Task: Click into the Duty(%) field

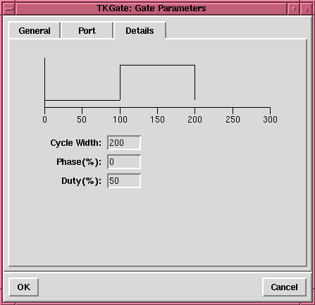Action: click(x=124, y=180)
